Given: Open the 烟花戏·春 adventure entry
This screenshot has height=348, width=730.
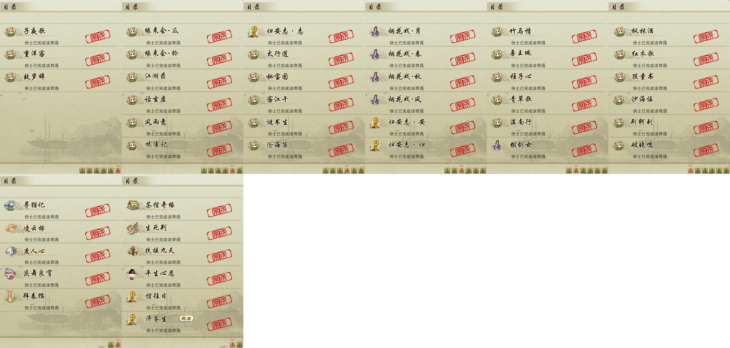Looking at the screenshot, I should pyautogui.click(x=426, y=58).
